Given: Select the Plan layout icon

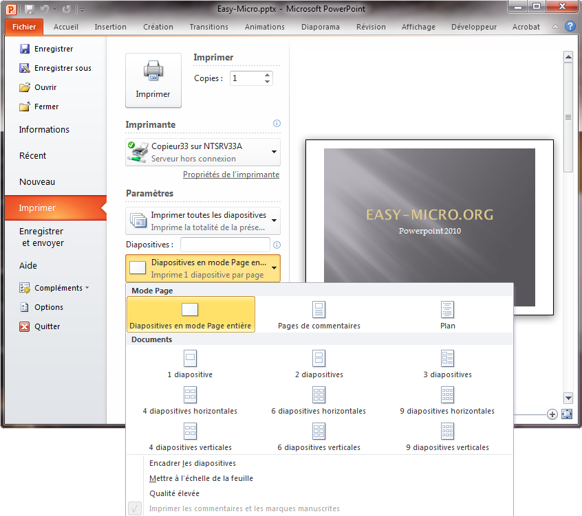Looking at the screenshot, I should (447, 309).
